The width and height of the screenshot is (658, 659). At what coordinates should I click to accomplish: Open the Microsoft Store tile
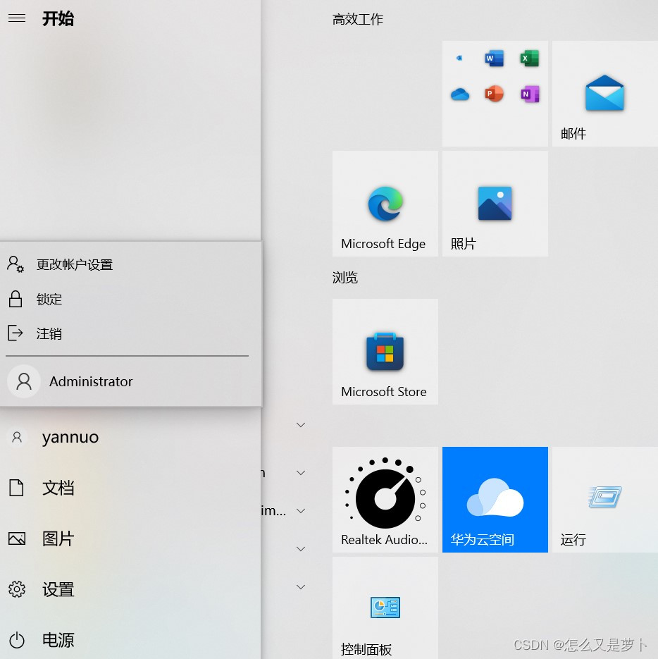point(385,352)
